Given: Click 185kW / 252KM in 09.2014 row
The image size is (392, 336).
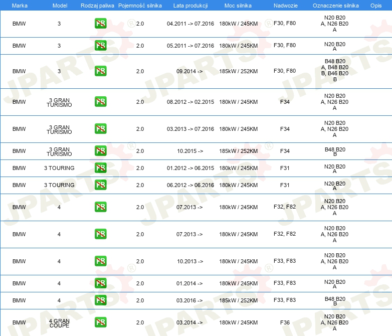Looking at the screenshot, I should (238, 71).
